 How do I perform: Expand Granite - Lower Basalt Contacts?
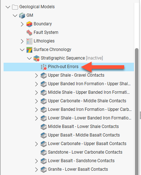37,170
